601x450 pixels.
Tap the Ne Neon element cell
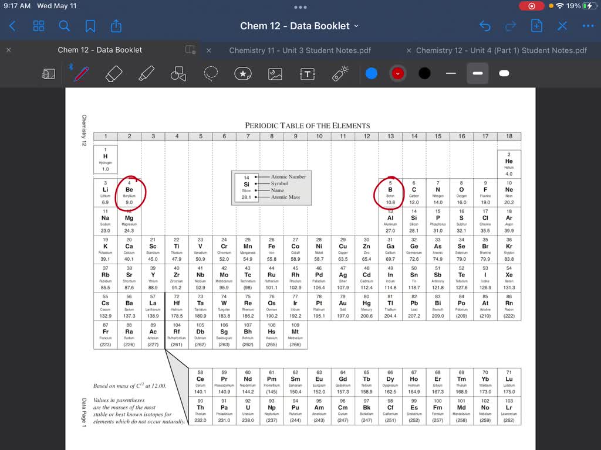pyautogui.click(x=509, y=193)
